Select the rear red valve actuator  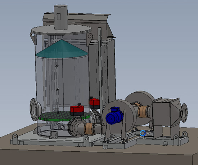point(95,103)
